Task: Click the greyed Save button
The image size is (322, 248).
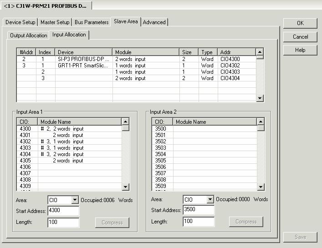Action: [300, 237]
